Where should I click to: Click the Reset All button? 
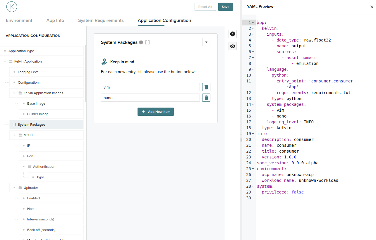tap(205, 7)
